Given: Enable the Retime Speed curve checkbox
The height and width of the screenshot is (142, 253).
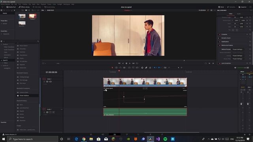Looking at the screenshot, I should 104,88.
